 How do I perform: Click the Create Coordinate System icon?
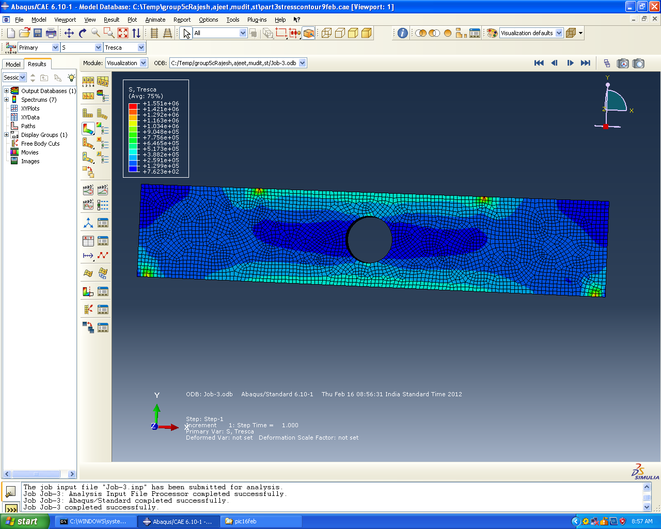click(x=88, y=223)
